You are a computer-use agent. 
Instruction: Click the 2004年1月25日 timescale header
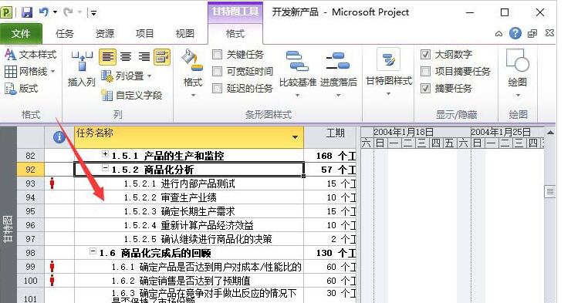501,132
